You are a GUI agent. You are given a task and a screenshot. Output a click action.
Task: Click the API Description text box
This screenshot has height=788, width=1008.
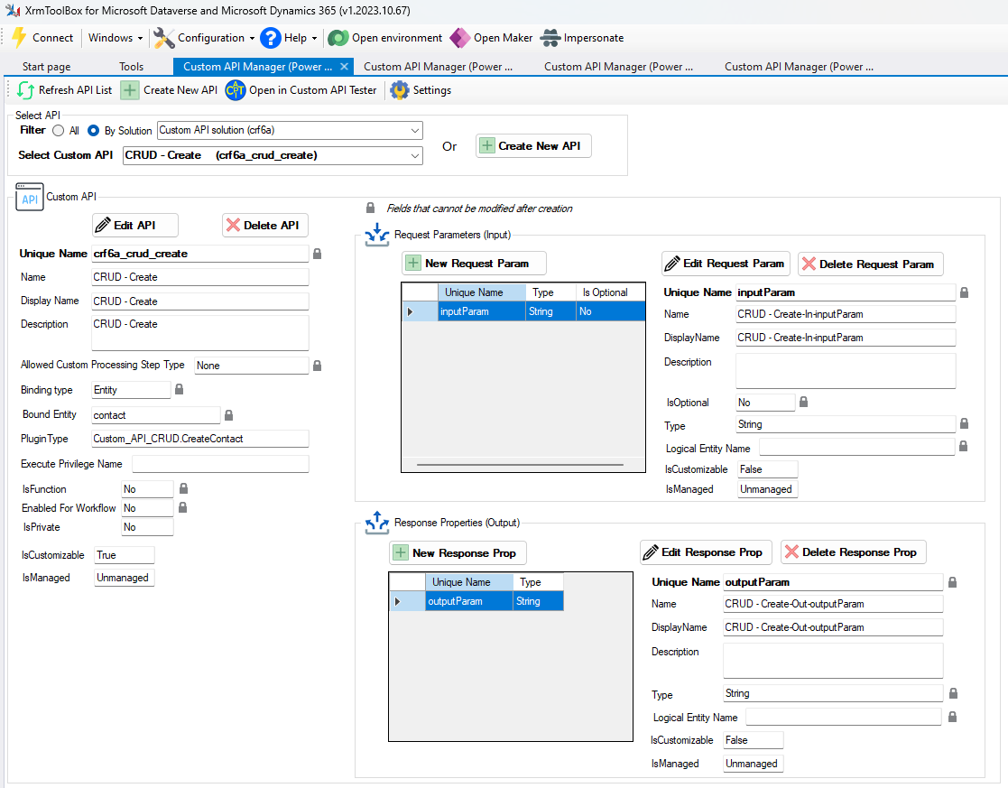(200, 332)
